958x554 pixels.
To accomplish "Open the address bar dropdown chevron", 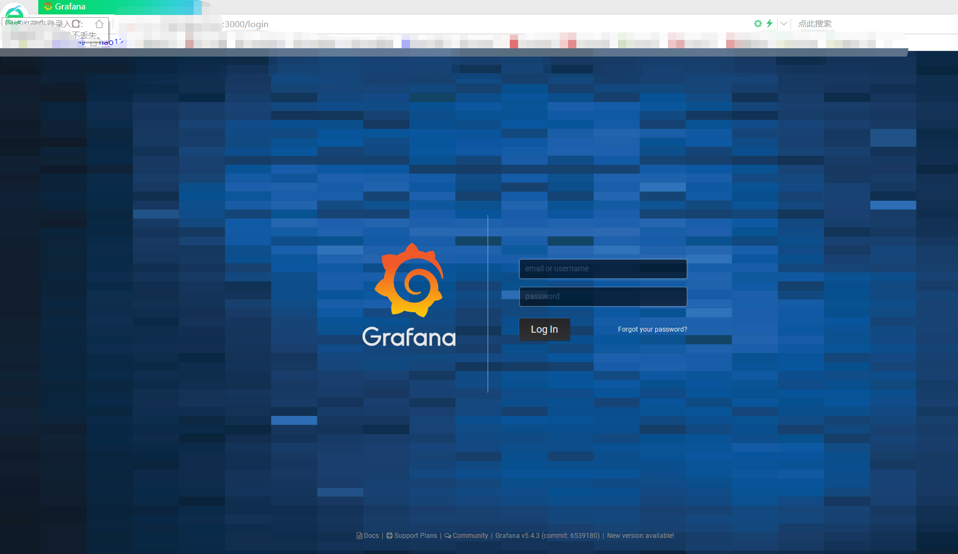I will [x=784, y=23].
